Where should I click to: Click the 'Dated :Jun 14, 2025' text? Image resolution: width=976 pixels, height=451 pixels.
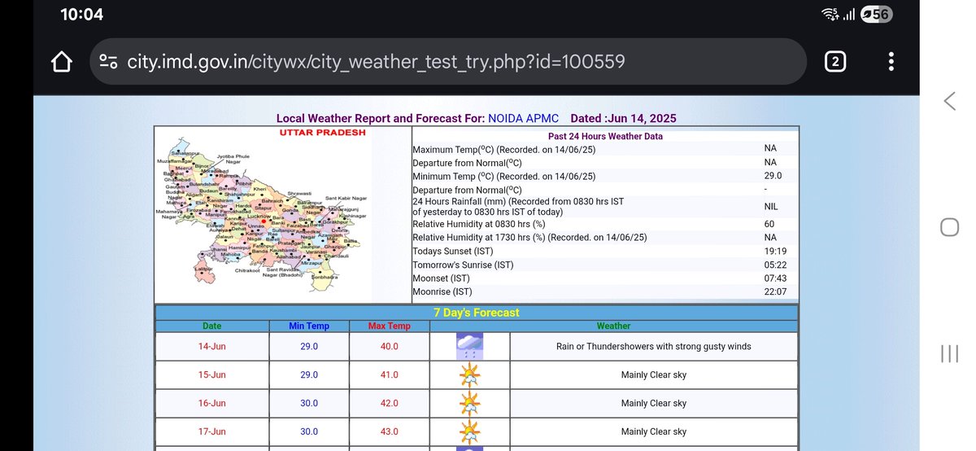pyautogui.click(x=623, y=118)
